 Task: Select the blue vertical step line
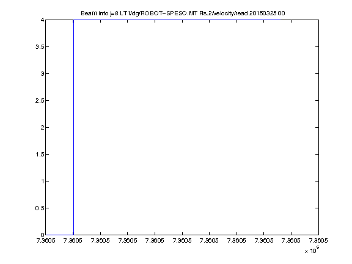pyautogui.click(x=73, y=128)
